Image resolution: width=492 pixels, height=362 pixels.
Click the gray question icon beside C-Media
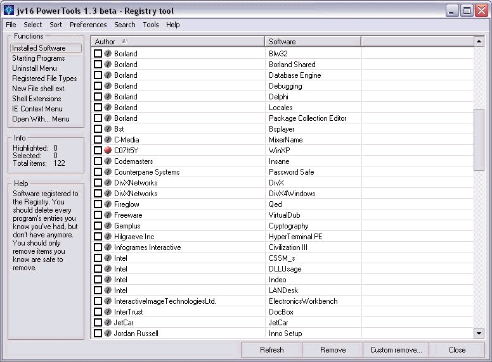(108, 140)
